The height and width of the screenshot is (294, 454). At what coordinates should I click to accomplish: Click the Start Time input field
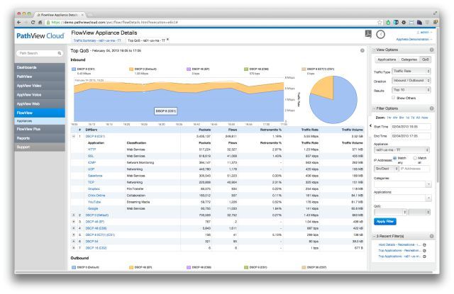pos(411,127)
